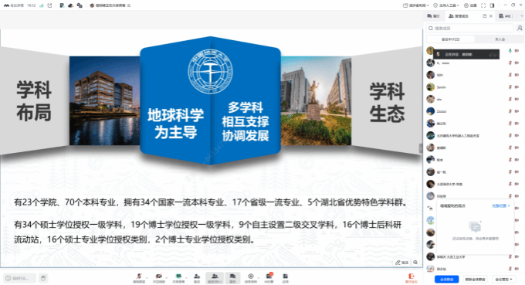Switch to the chat tab in side panel
Image resolution: width=525 pixels, height=285 pixels.
tap(434, 16)
